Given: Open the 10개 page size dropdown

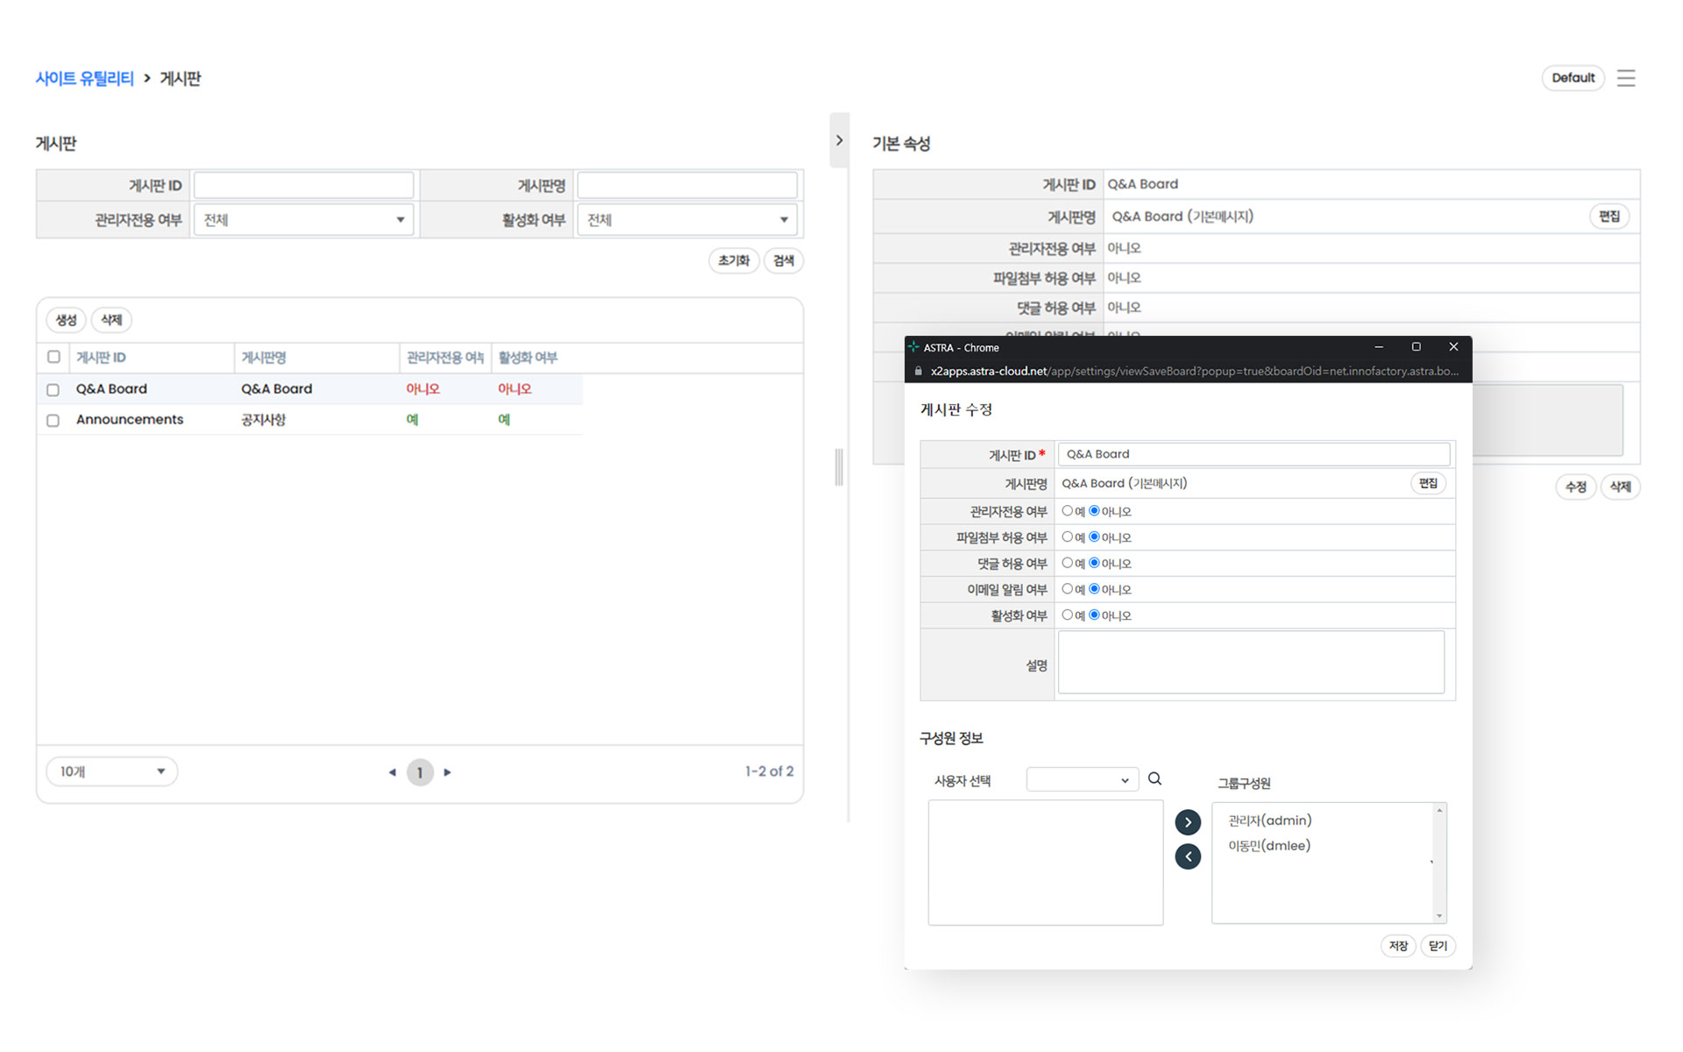Looking at the screenshot, I should tap(112, 771).
